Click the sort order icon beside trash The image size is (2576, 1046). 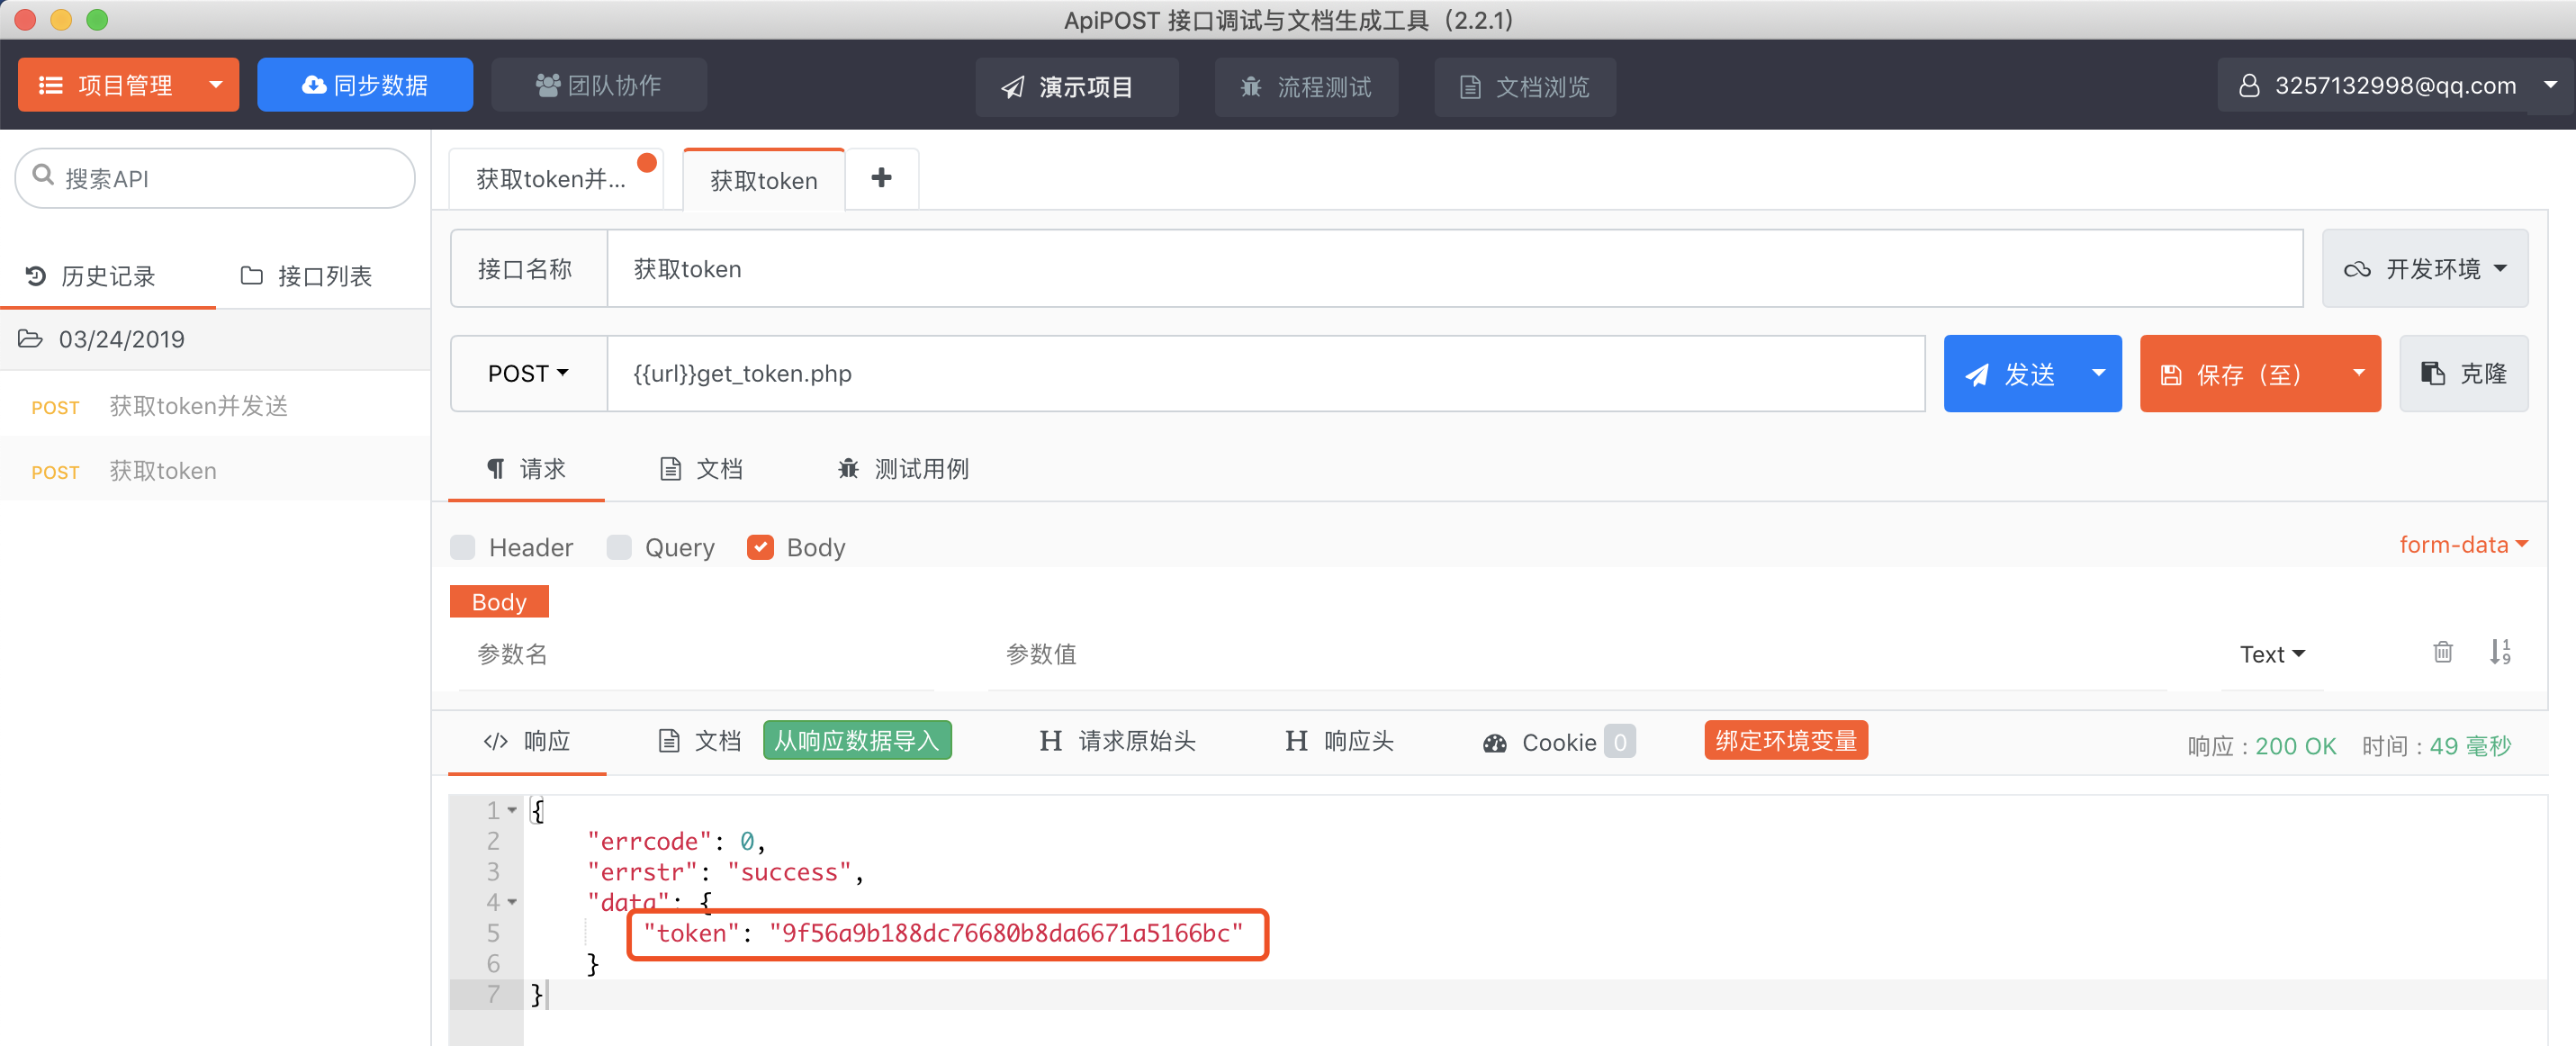2499,653
